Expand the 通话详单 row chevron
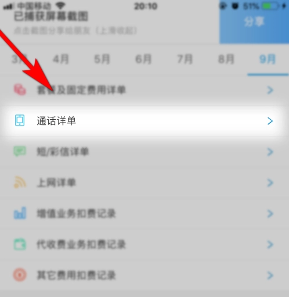This screenshot has width=289, height=297. pyautogui.click(x=270, y=121)
